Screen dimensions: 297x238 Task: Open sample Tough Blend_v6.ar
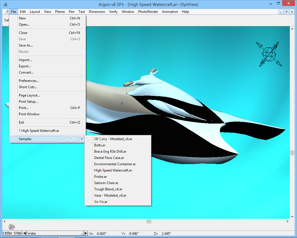click(x=118, y=189)
